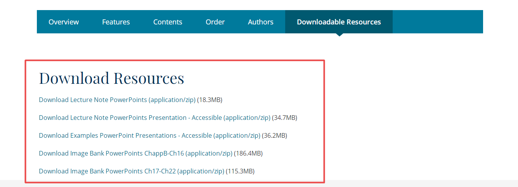Click the 186.4MB file size label
This screenshot has width=518, height=187.
pyautogui.click(x=248, y=153)
